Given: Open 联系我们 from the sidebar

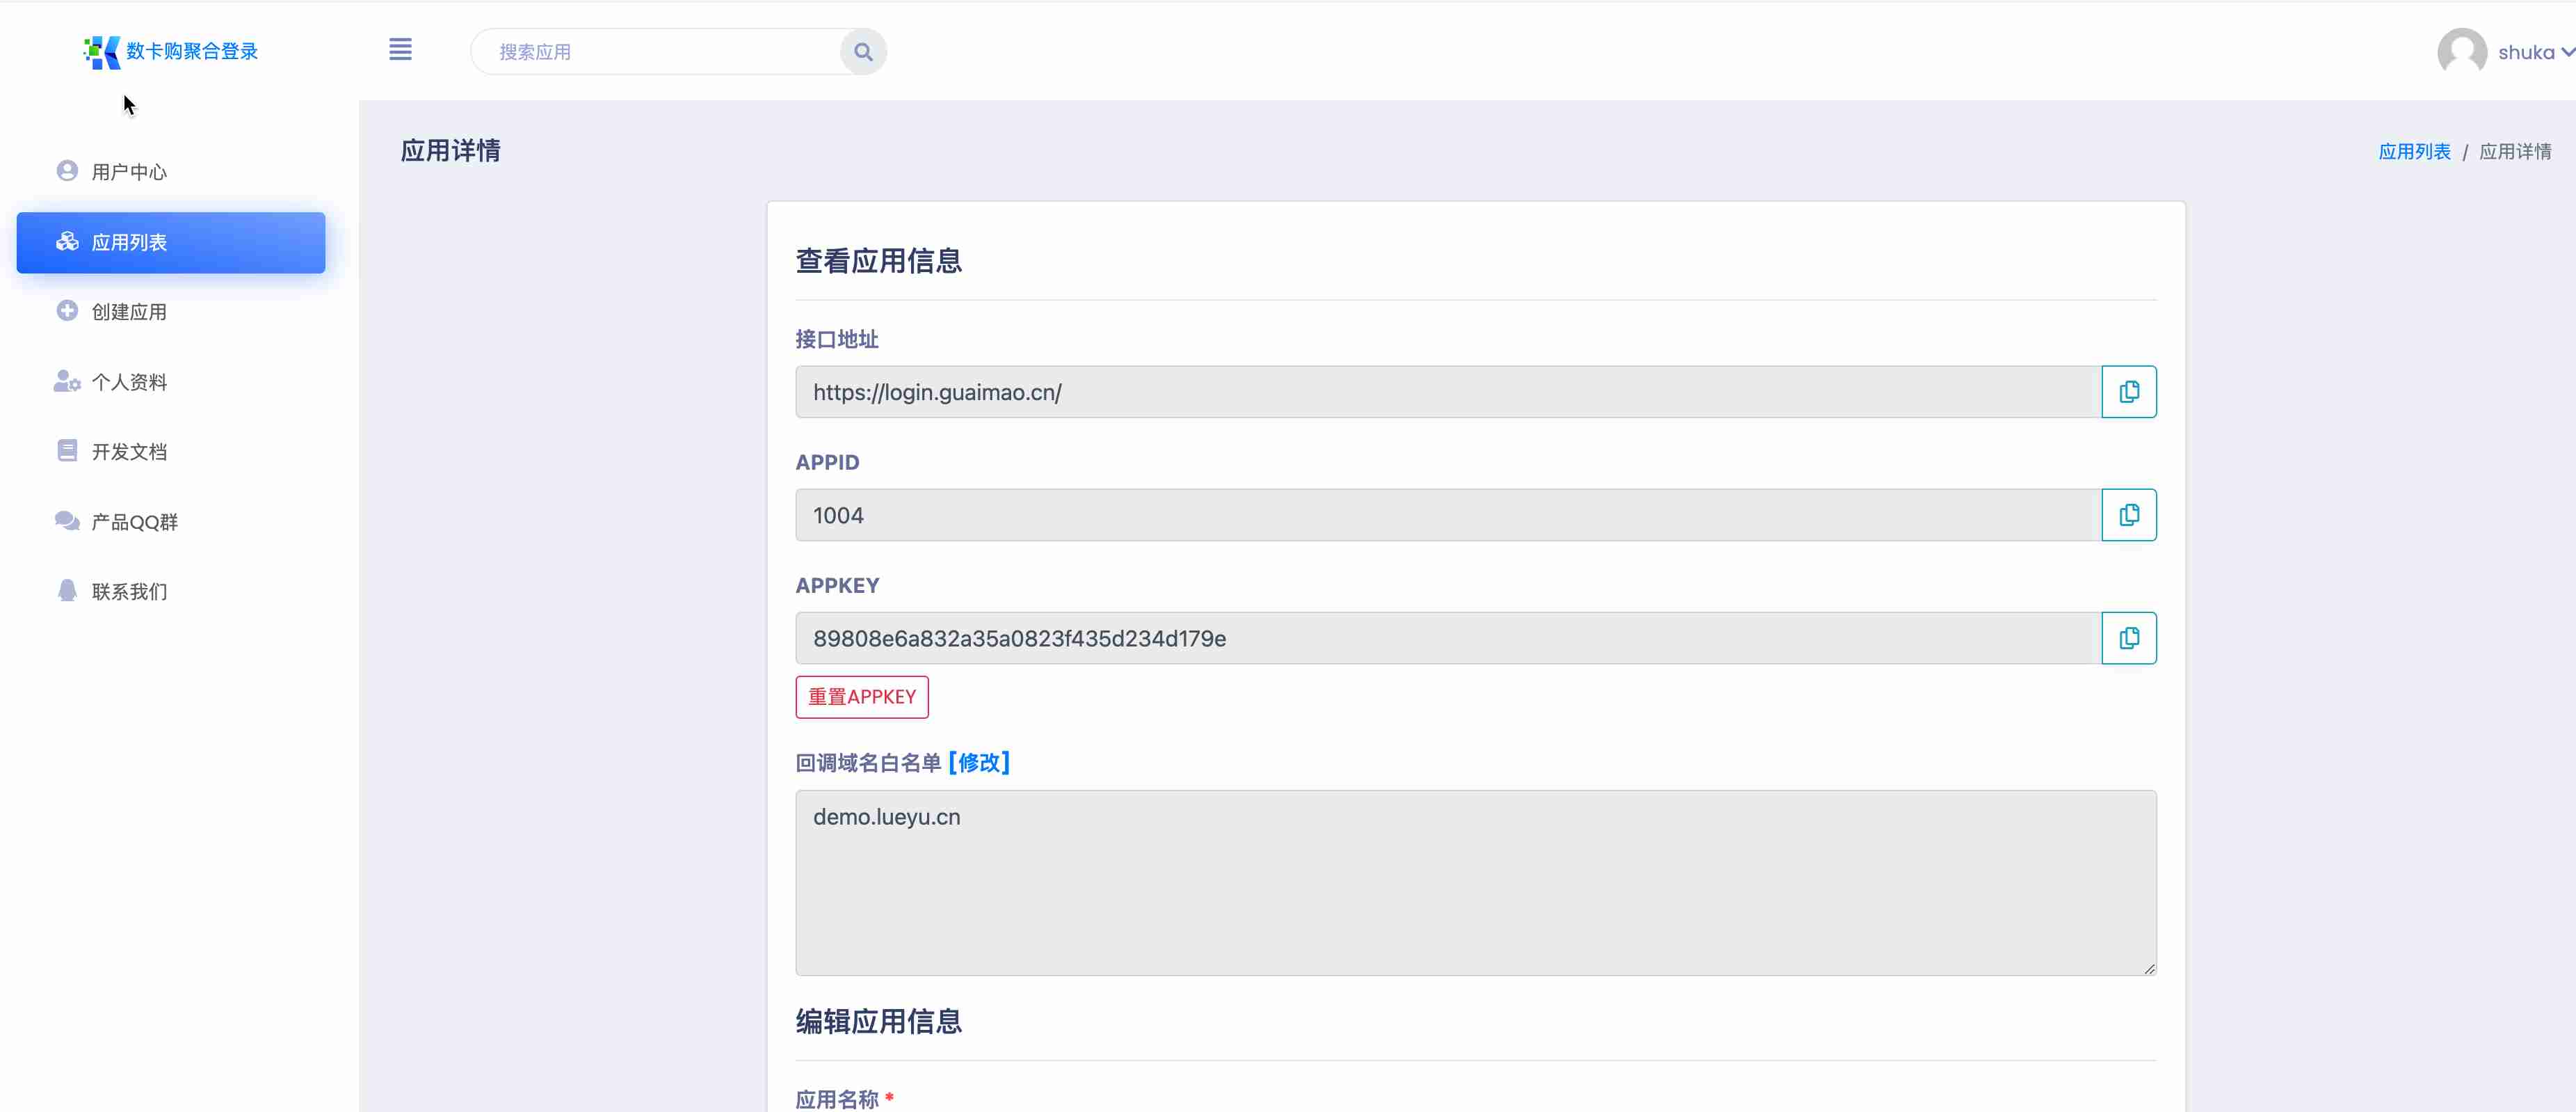Looking at the screenshot, I should click(129, 592).
